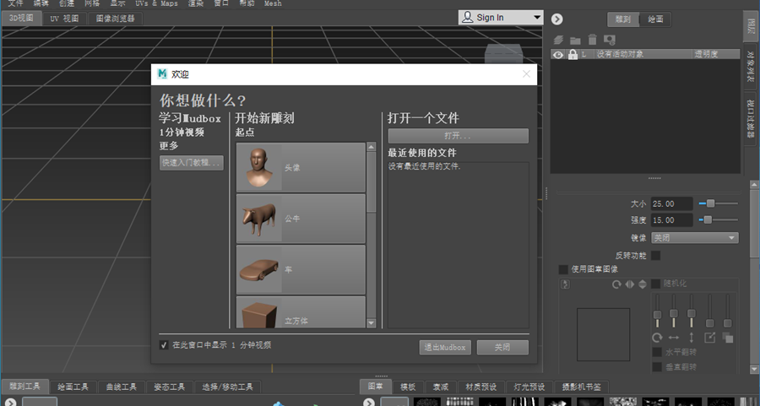Enable the 反转功能 checkbox
Viewport: 760px width, 406px height.
[x=656, y=255]
